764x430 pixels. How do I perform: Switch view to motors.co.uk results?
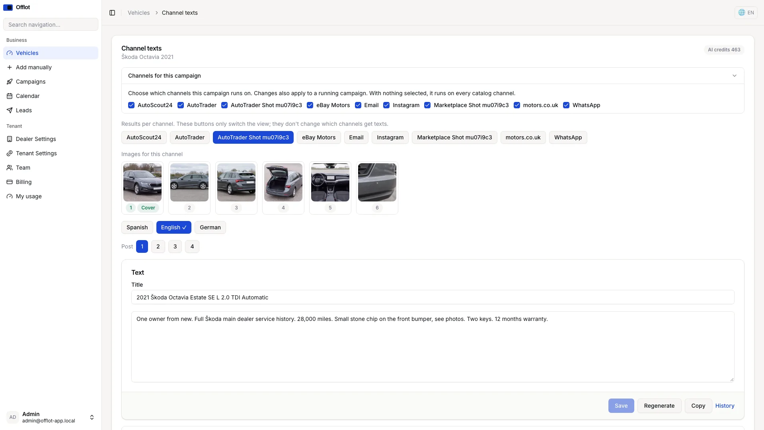pos(523,137)
